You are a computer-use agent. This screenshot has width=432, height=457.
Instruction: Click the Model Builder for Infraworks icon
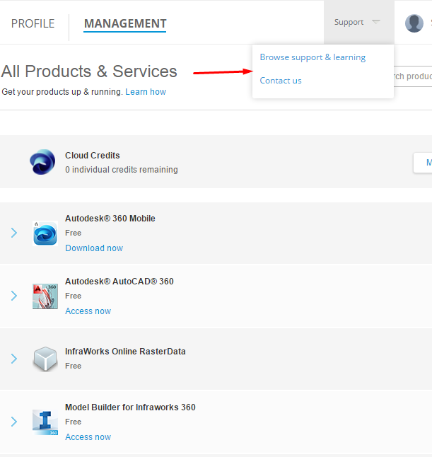tap(45, 422)
